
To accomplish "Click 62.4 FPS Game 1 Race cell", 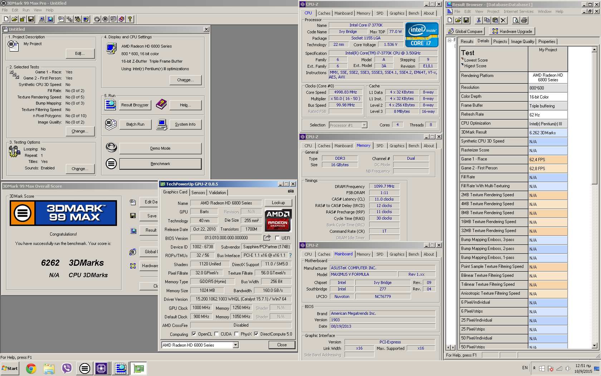I will tap(548, 159).
